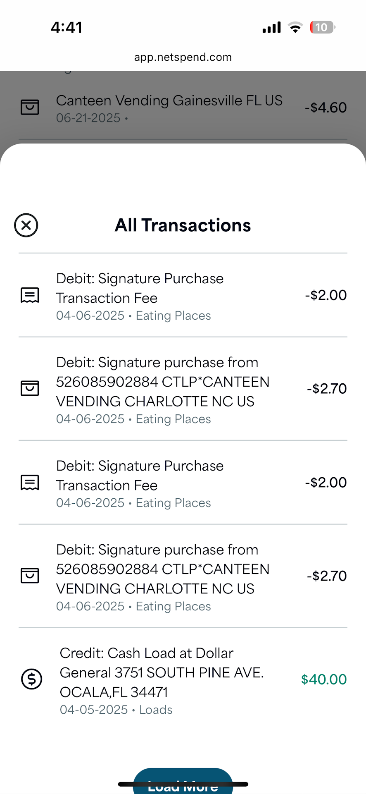Tap shopping bag icon beside Canteen Vending Gainesville
The image size is (366, 794).
[x=30, y=107]
